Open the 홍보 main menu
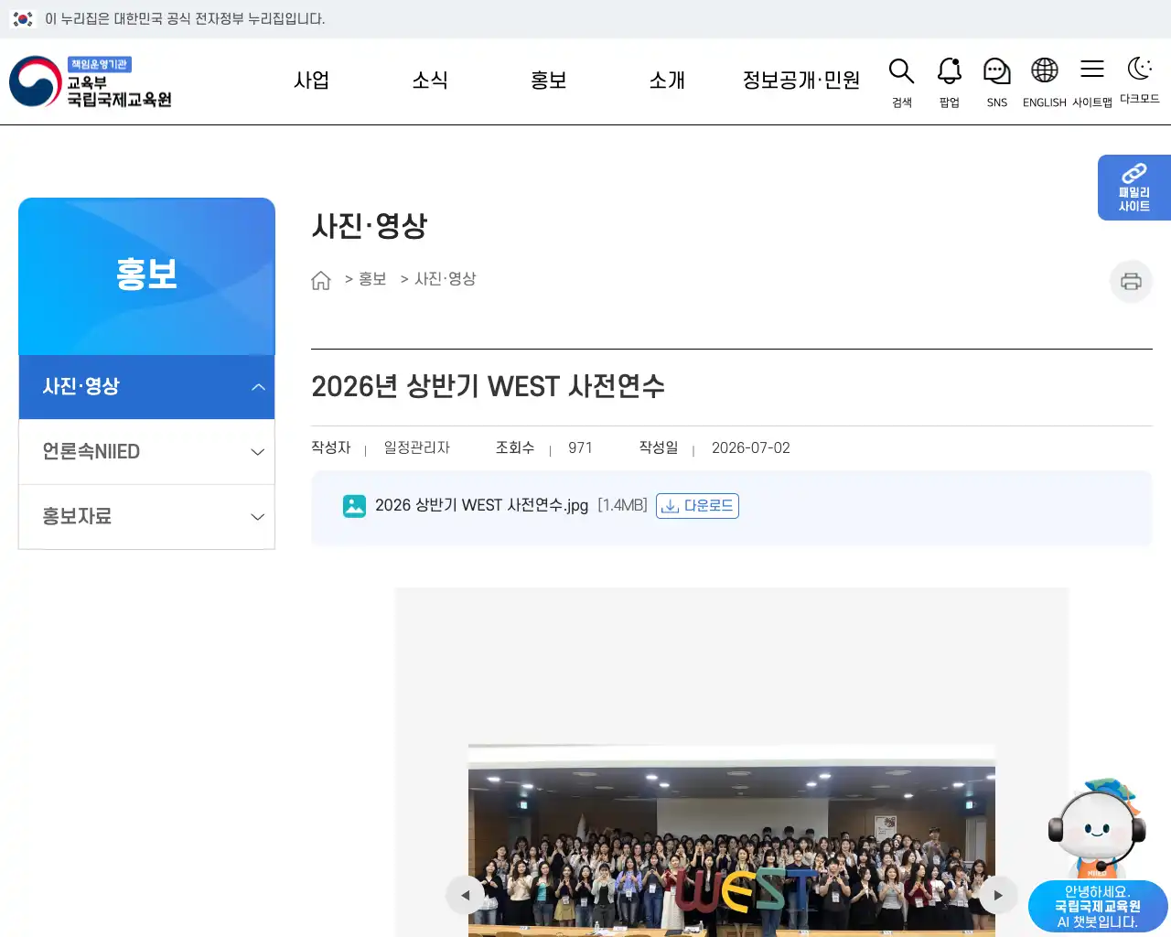1171x937 pixels. click(x=549, y=81)
